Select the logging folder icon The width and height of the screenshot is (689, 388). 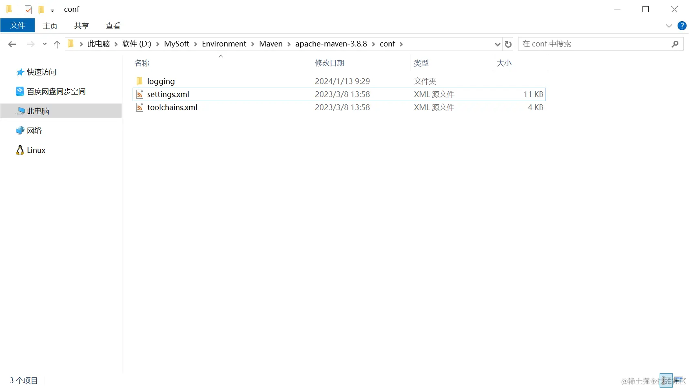tap(140, 81)
